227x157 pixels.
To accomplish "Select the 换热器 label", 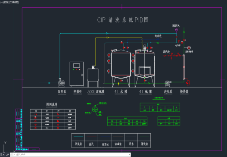I will click(184, 91).
